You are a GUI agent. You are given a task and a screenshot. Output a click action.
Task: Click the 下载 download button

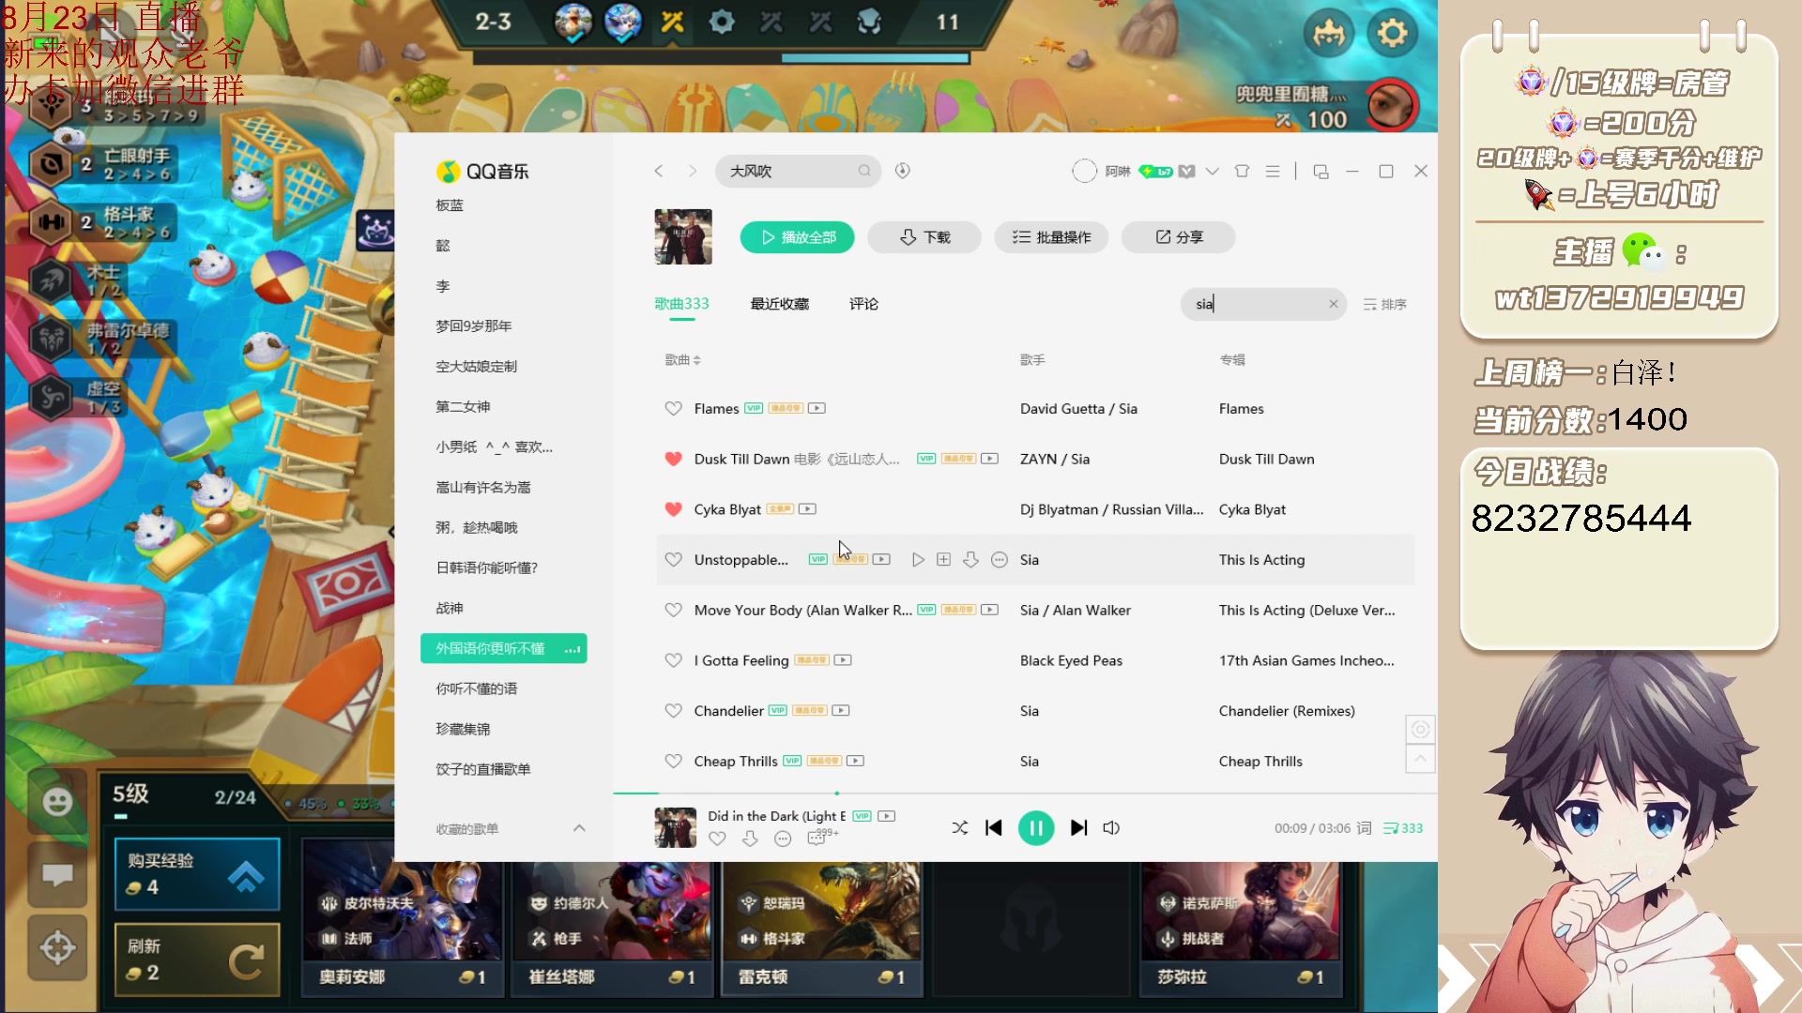924,237
